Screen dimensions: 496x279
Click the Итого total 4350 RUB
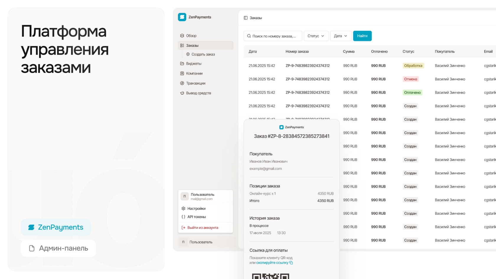(325, 201)
